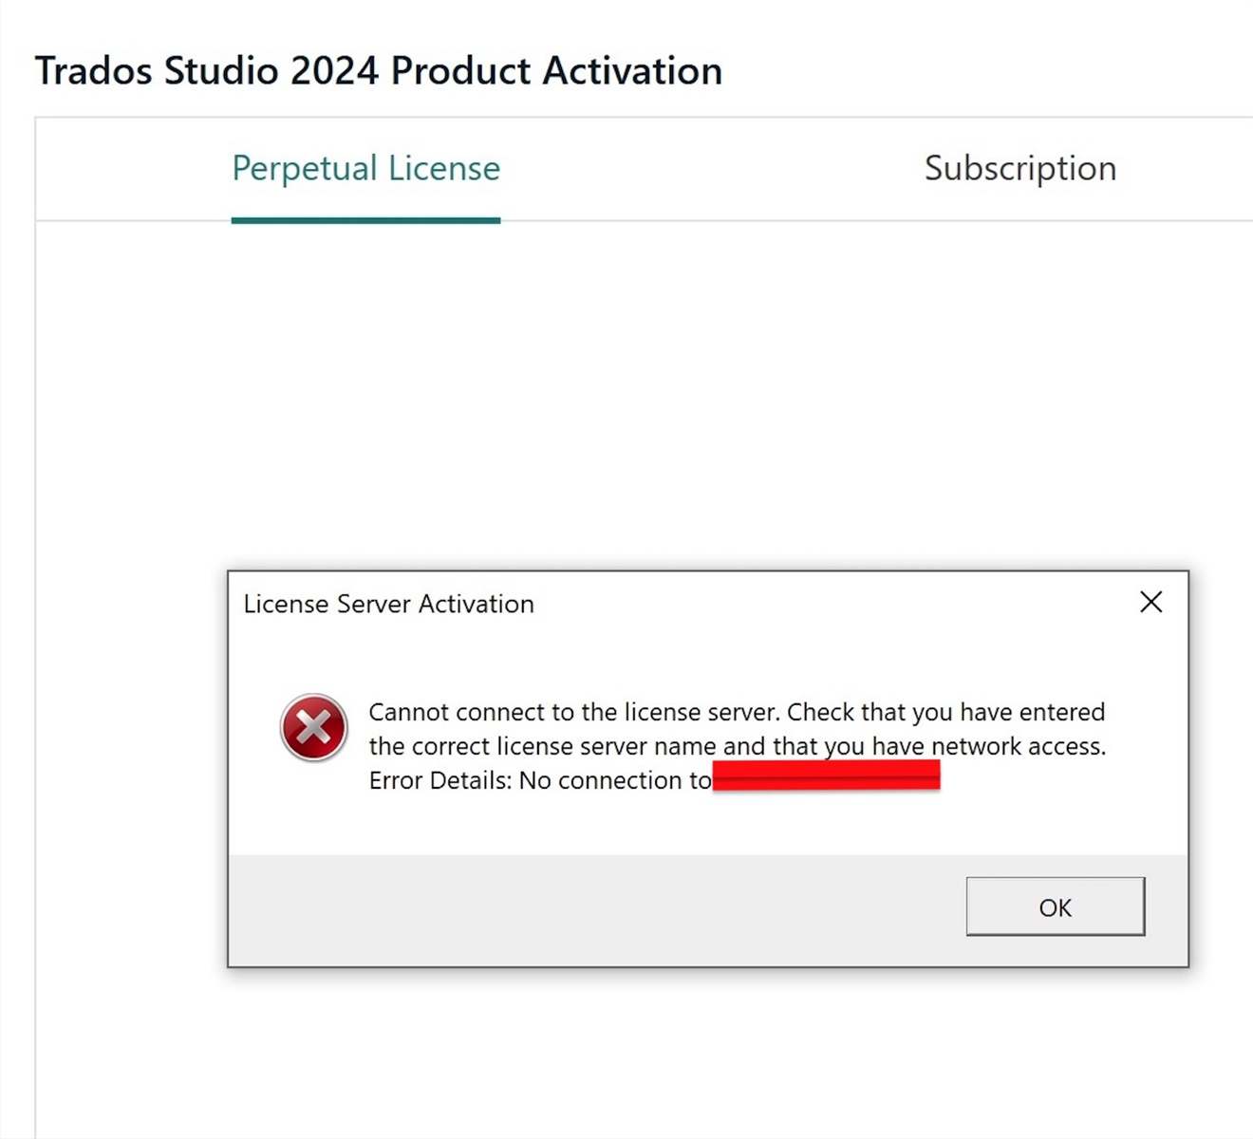Reselect Perpetual License licensing mode

point(365,168)
